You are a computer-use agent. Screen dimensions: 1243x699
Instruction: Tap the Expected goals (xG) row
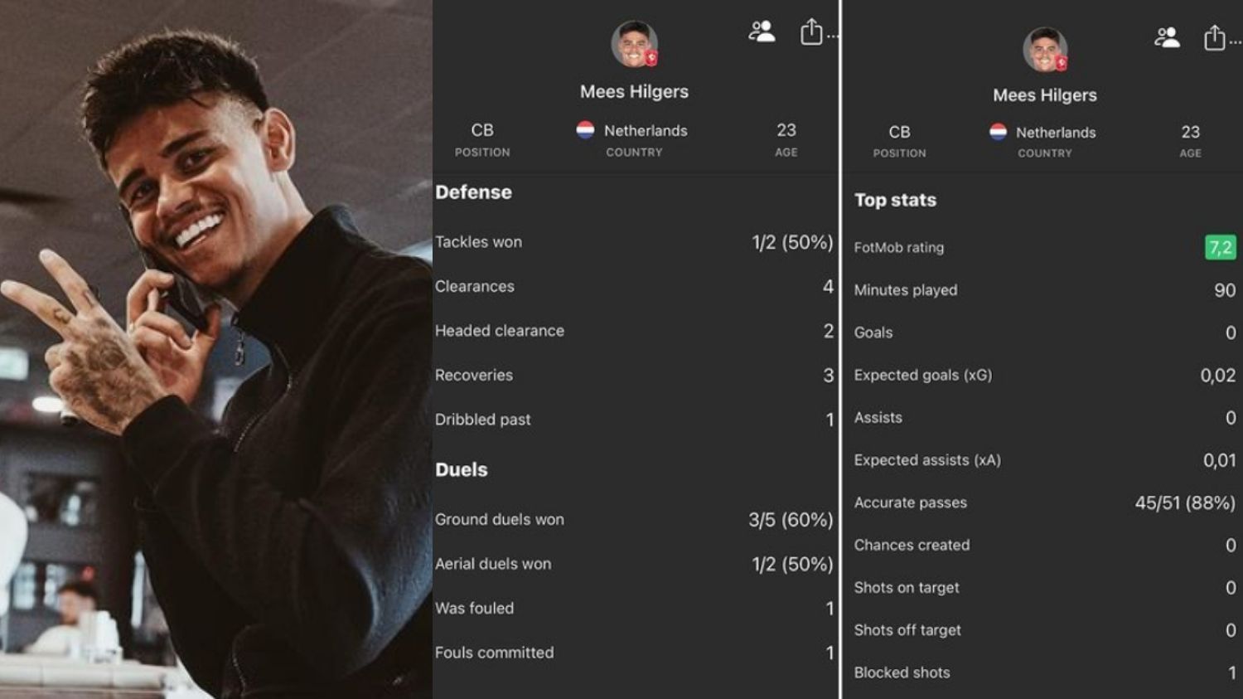[x=1045, y=375]
